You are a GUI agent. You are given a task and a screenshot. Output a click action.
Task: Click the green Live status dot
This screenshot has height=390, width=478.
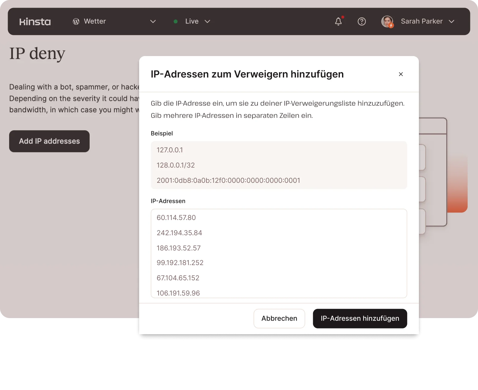(176, 21)
